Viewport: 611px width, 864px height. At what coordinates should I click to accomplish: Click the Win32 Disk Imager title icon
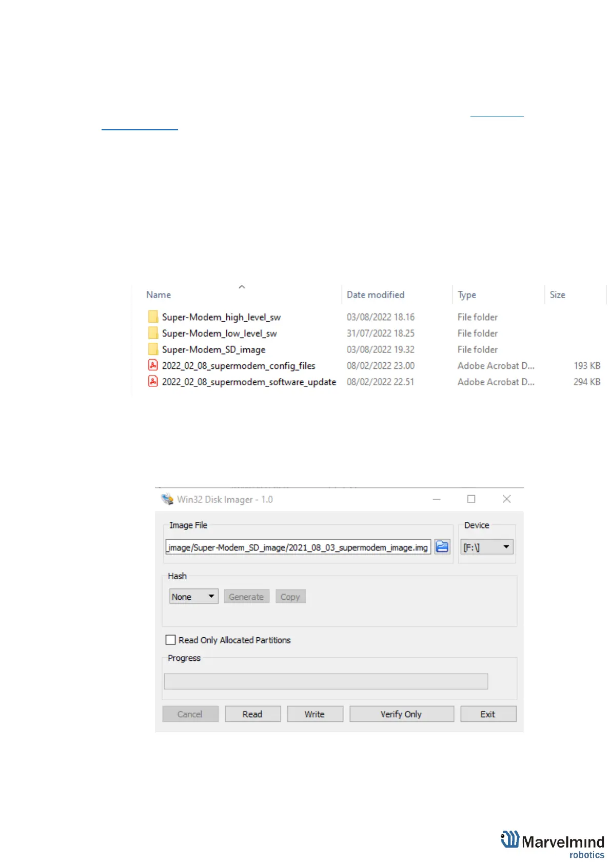pos(167,499)
